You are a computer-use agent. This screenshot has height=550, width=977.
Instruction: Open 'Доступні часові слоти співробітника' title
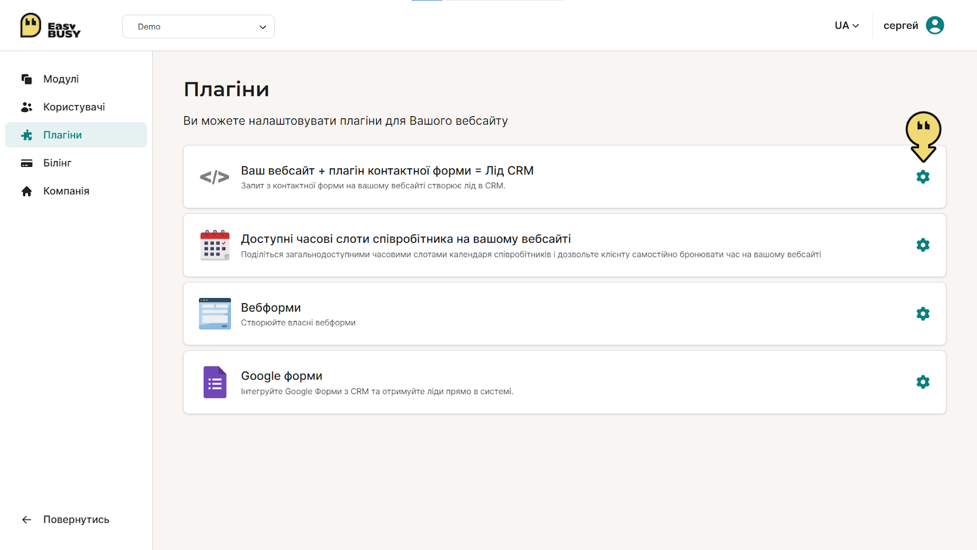pos(406,239)
